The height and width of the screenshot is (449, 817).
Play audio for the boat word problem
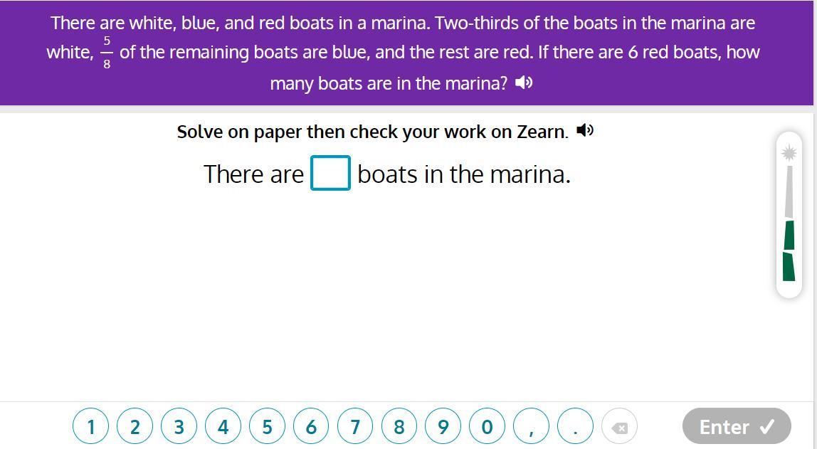tap(524, 83)
